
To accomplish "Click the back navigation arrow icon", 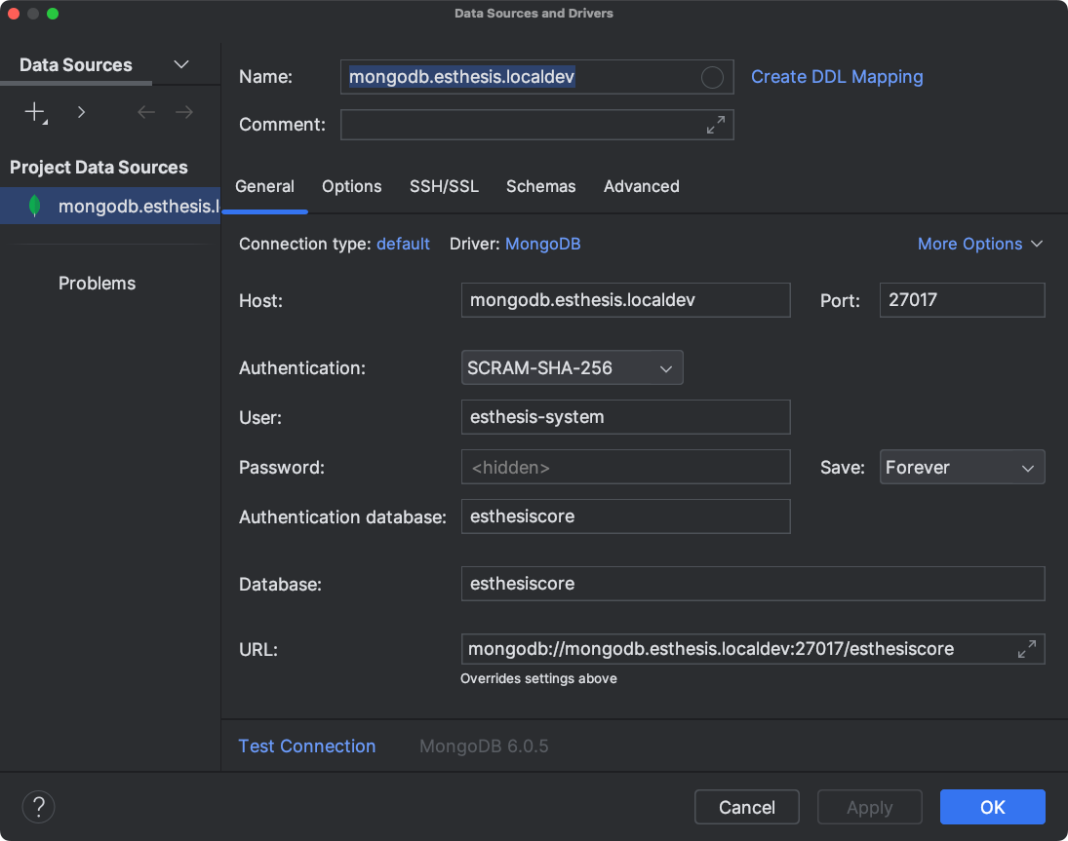I will [145, 111].
